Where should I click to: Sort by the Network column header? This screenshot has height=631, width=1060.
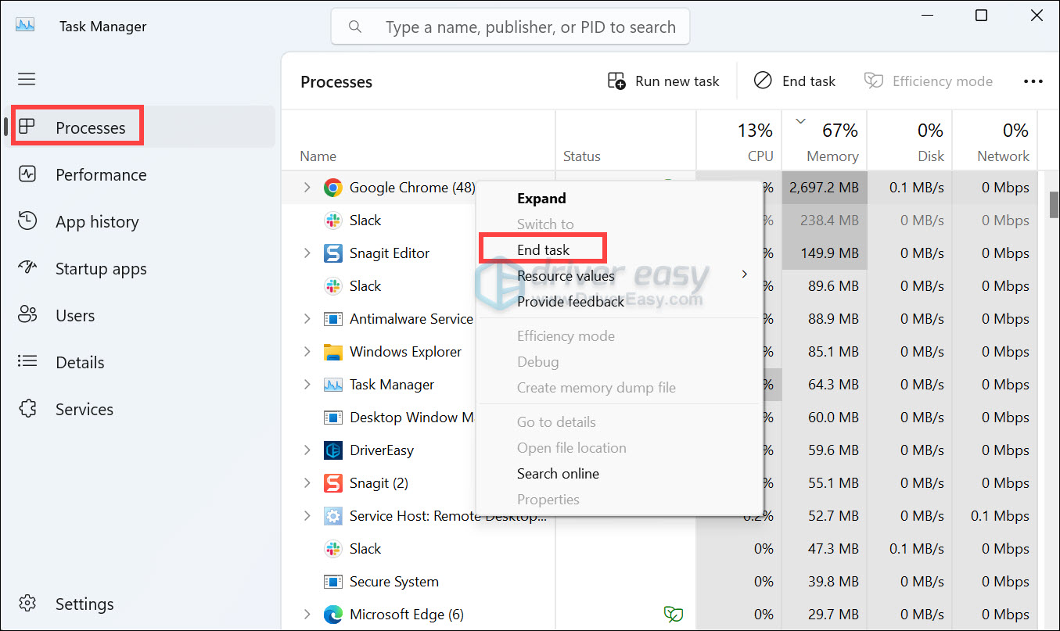[x=995, y=140]
